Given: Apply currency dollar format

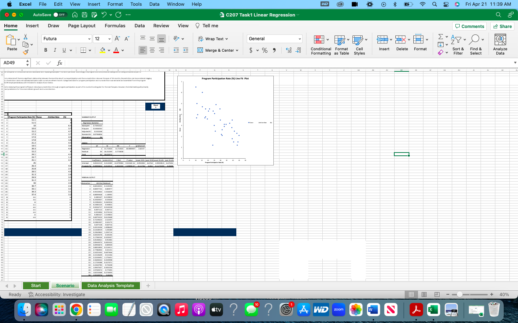Looking at the screenshot, I should click(251, 51).
